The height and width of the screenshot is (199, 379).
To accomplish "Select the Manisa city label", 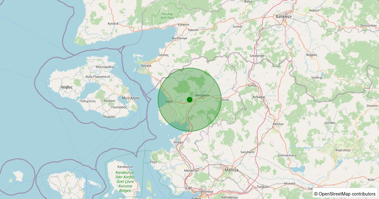I will click(231, 170).
